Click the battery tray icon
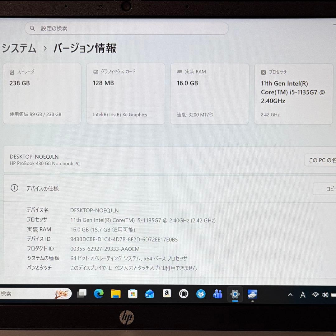The height and width of the screenshot is (336, 336). (334, 295)
